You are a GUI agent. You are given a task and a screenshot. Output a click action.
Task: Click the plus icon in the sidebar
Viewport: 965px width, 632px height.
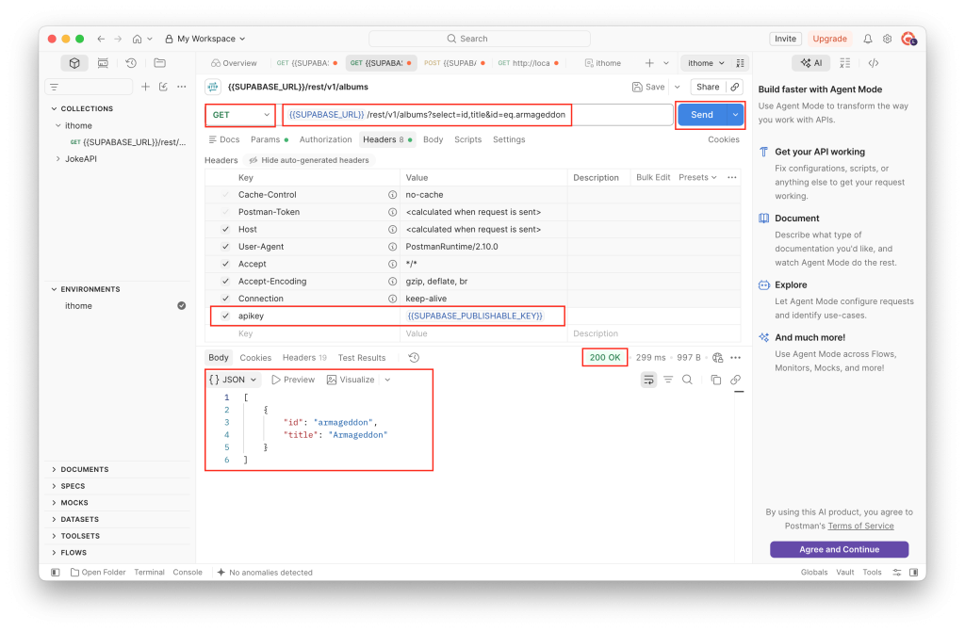(x=145, y=87)
